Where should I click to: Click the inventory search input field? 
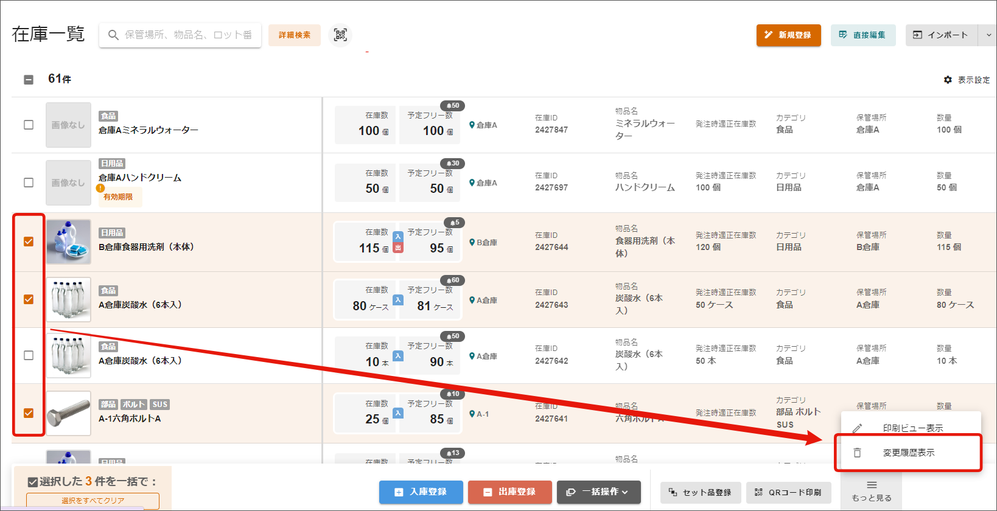coord(187,35)
